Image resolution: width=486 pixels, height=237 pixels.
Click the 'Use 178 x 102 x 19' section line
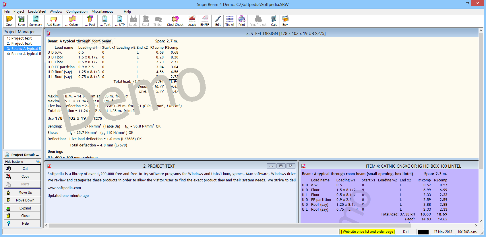(75, 118)
